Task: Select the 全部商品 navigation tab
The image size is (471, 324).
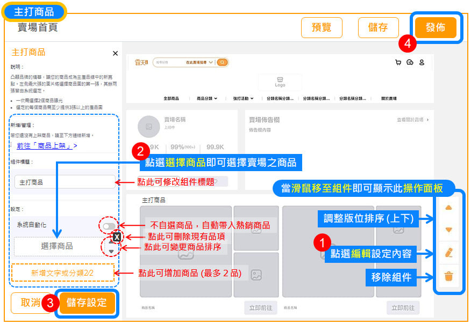Action: [171, 99]
